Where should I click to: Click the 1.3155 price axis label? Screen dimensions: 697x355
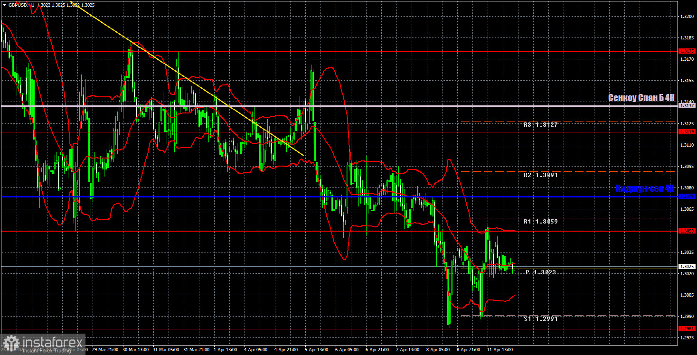tap(687, 81)
